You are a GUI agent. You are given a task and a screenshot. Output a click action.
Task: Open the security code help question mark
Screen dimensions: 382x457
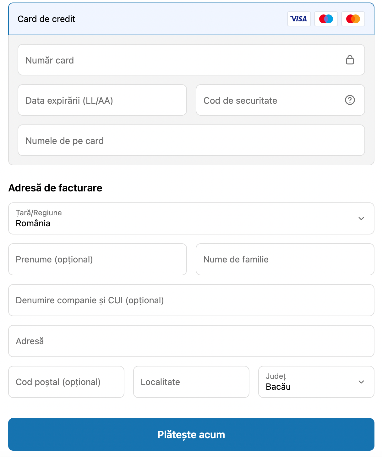coord(350,100)
